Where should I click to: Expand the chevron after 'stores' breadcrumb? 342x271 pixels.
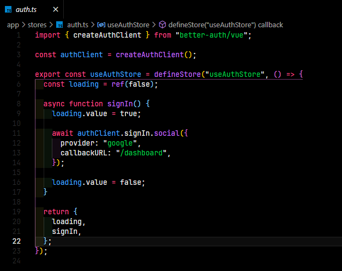click(x=51, y=25)
